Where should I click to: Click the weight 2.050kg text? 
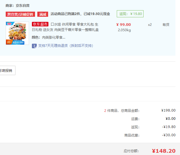point(124,30)
